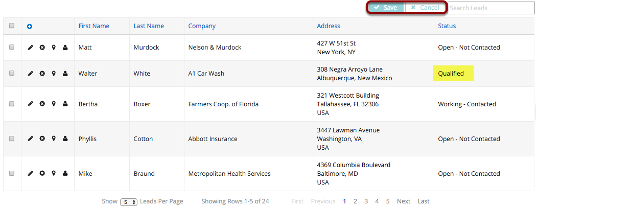
Task: Focus the Search Leads input field
Action: (491, 8)
